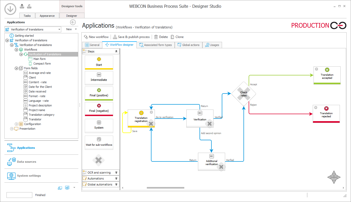Click the X badge on Additional verification step
Viewport: 351px width, 202px height.
click(x=221, y=167)
